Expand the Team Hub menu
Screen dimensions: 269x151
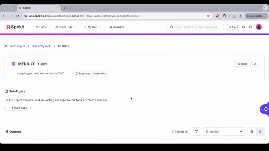[x=65, y=27]
